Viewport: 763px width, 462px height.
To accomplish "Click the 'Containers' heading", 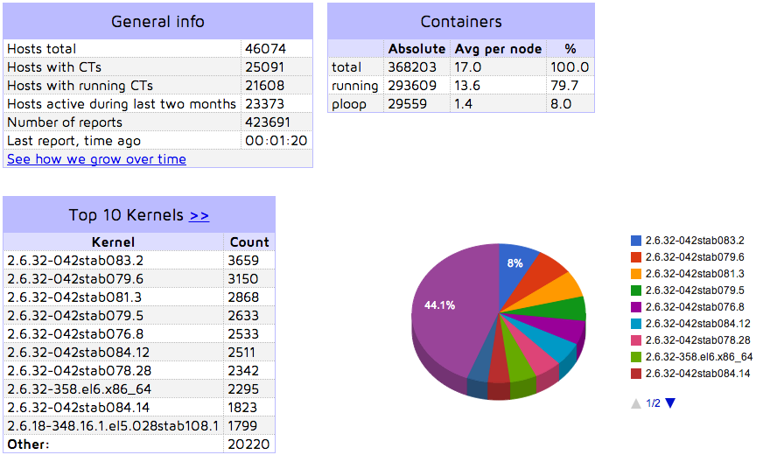I will pos(461,21).
